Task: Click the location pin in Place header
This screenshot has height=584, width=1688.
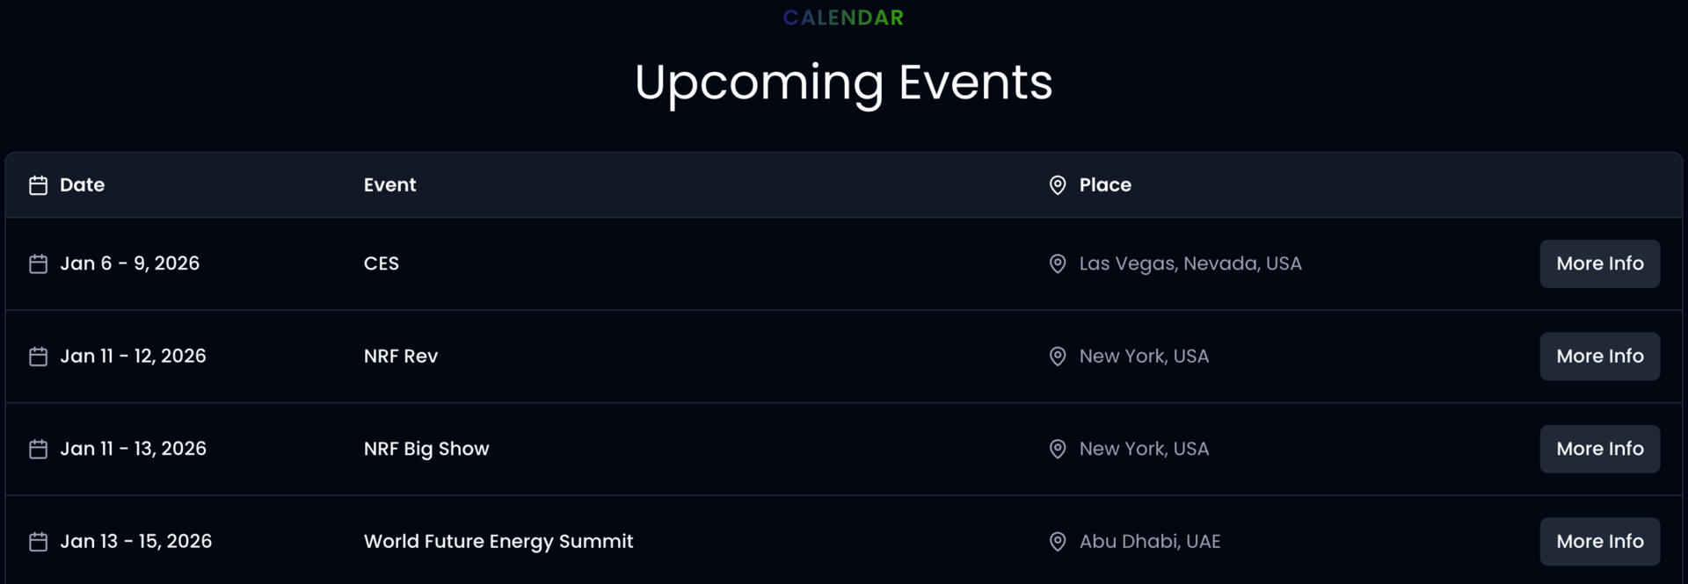Action: tap(1058, 185)
